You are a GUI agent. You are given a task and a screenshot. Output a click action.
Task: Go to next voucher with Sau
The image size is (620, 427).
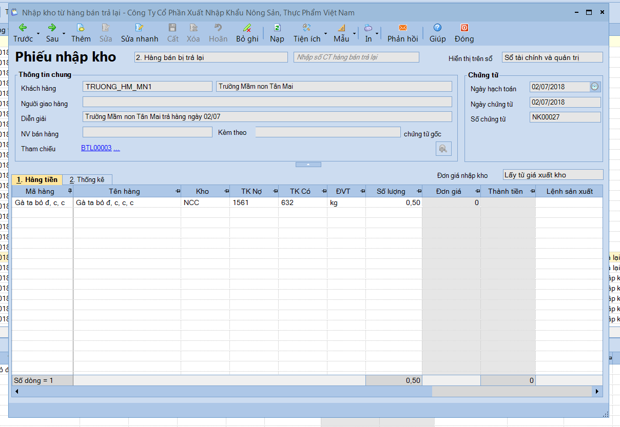point(52,33)
